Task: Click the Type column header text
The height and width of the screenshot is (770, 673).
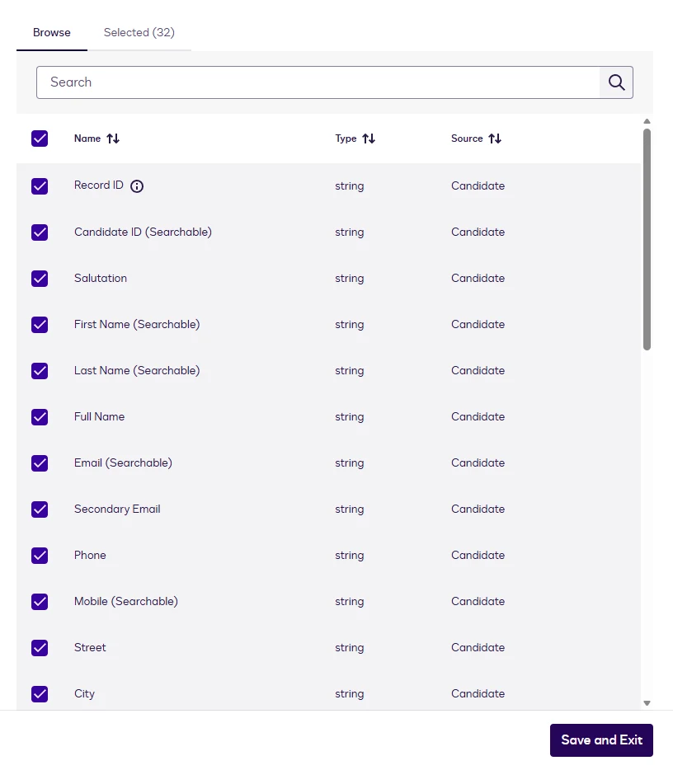Action: [x=346, y=139]
